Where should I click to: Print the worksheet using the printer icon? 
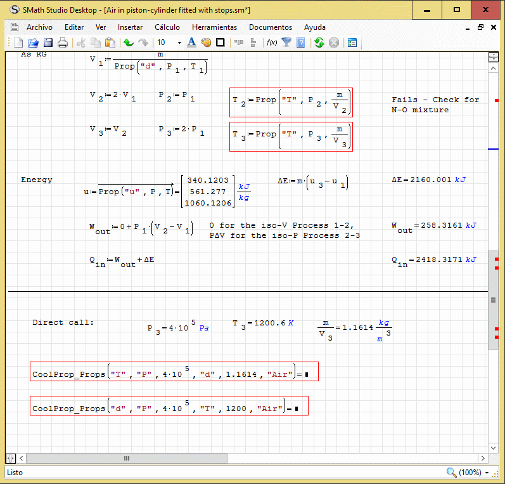tap(63, 43)
